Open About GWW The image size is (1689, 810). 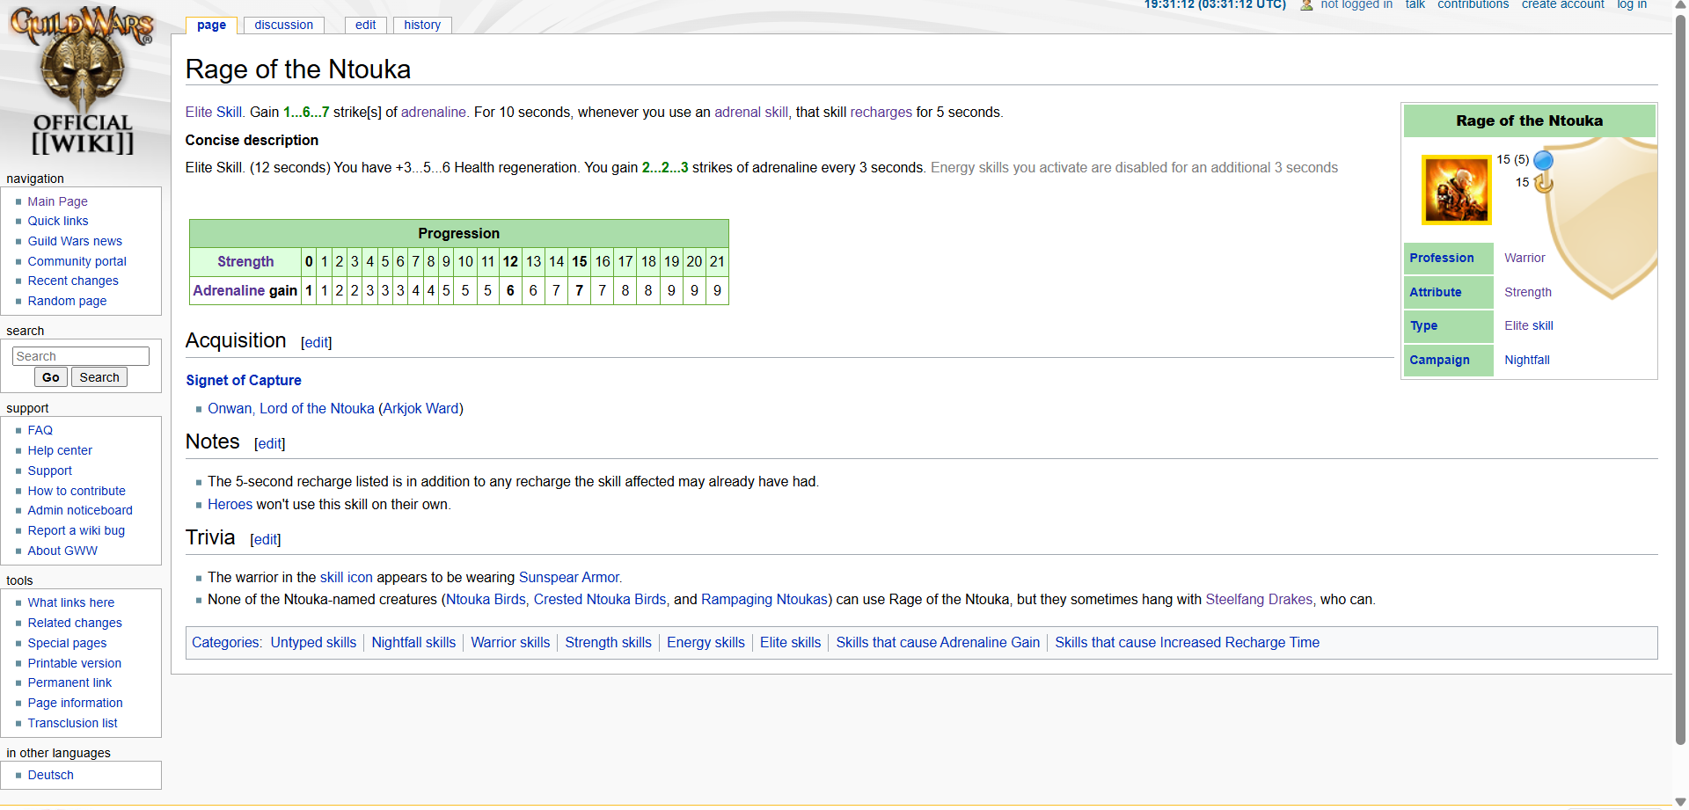pos(62,551)
